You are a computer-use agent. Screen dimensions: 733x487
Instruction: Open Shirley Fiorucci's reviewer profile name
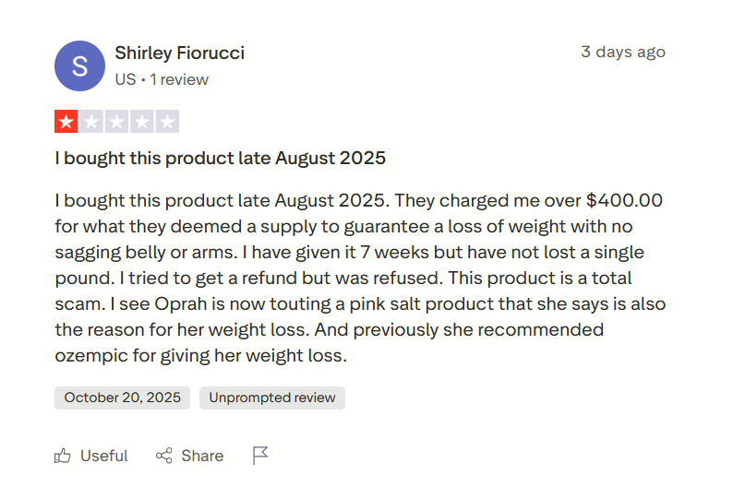pos(179,53)
